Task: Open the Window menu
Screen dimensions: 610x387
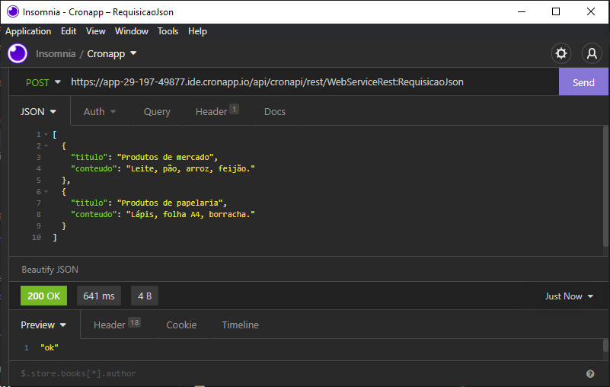Action: click(132, 31)
